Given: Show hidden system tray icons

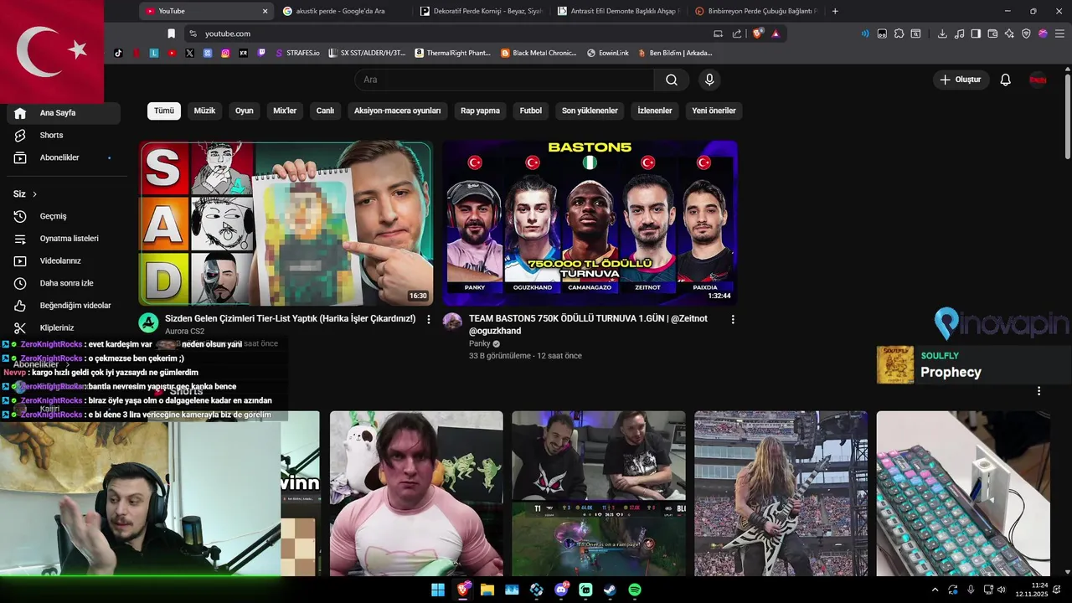Looking at the screenshot, I should click(x=935, y=590).
